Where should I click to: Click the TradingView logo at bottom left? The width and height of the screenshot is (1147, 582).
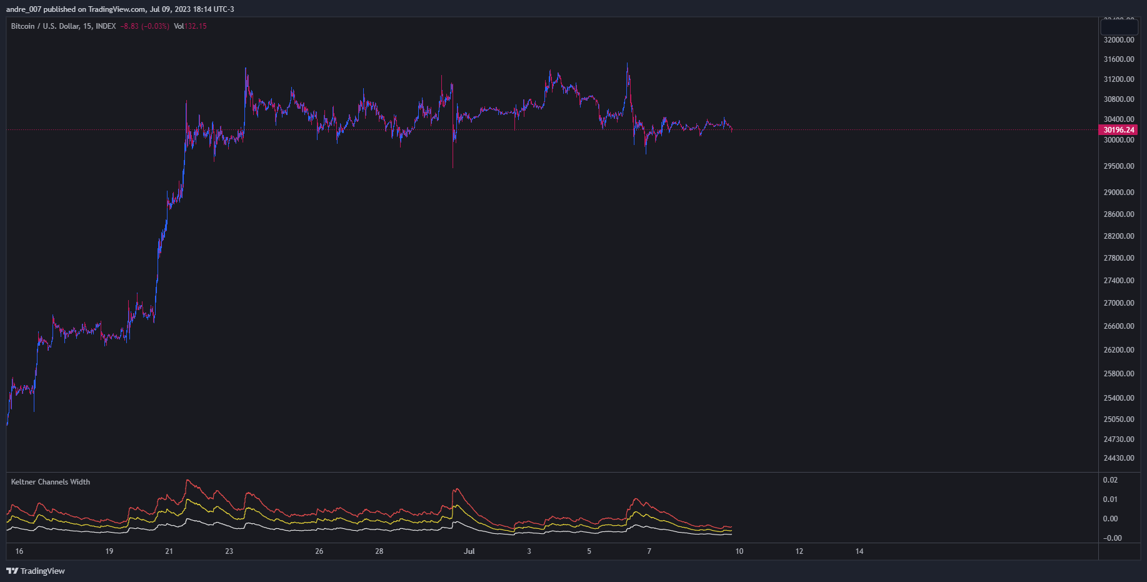tap(36, 571)
